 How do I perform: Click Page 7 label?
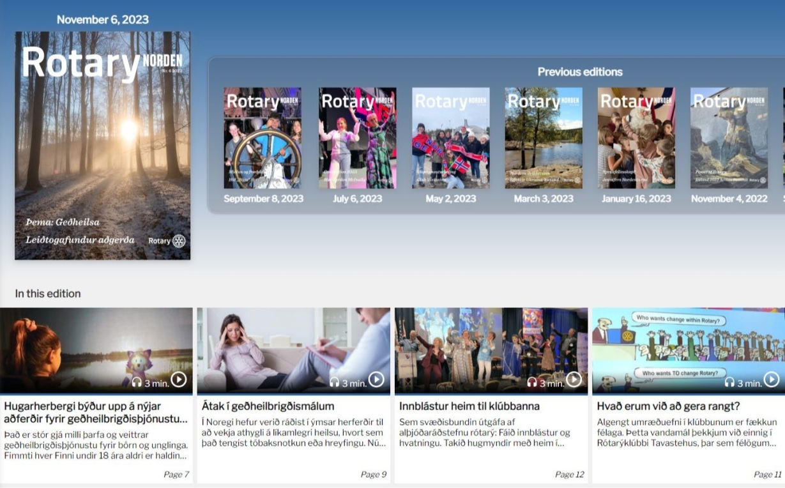(x=176, y=475)
